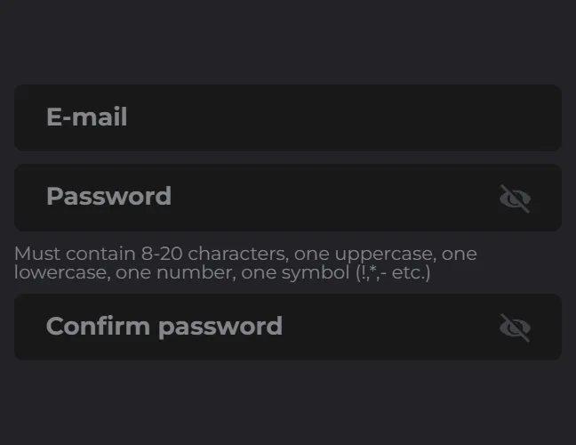Screen dimensions: 576x445
Task: Click the password requirements hint text
Action: point(245,263)
